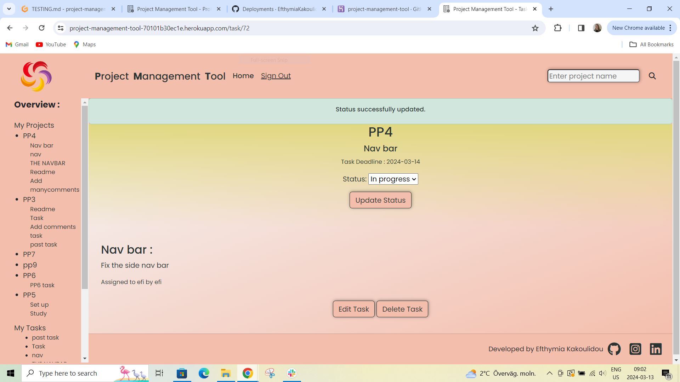The height and width of the screenshot is (382, 680).
Task: Open Snipping Tool from the taskbar
Action: [x=270, y=373]
